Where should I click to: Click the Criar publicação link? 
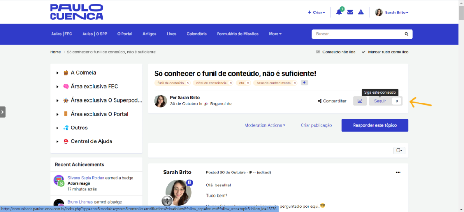coord(316,125)
